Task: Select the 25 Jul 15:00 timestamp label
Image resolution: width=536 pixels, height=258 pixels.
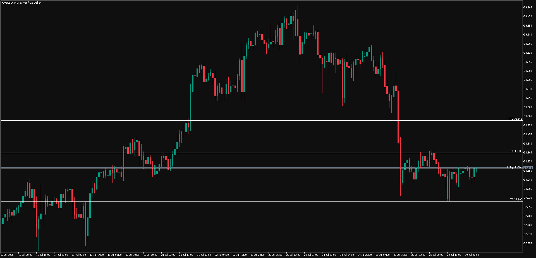Action: point(400,255)
